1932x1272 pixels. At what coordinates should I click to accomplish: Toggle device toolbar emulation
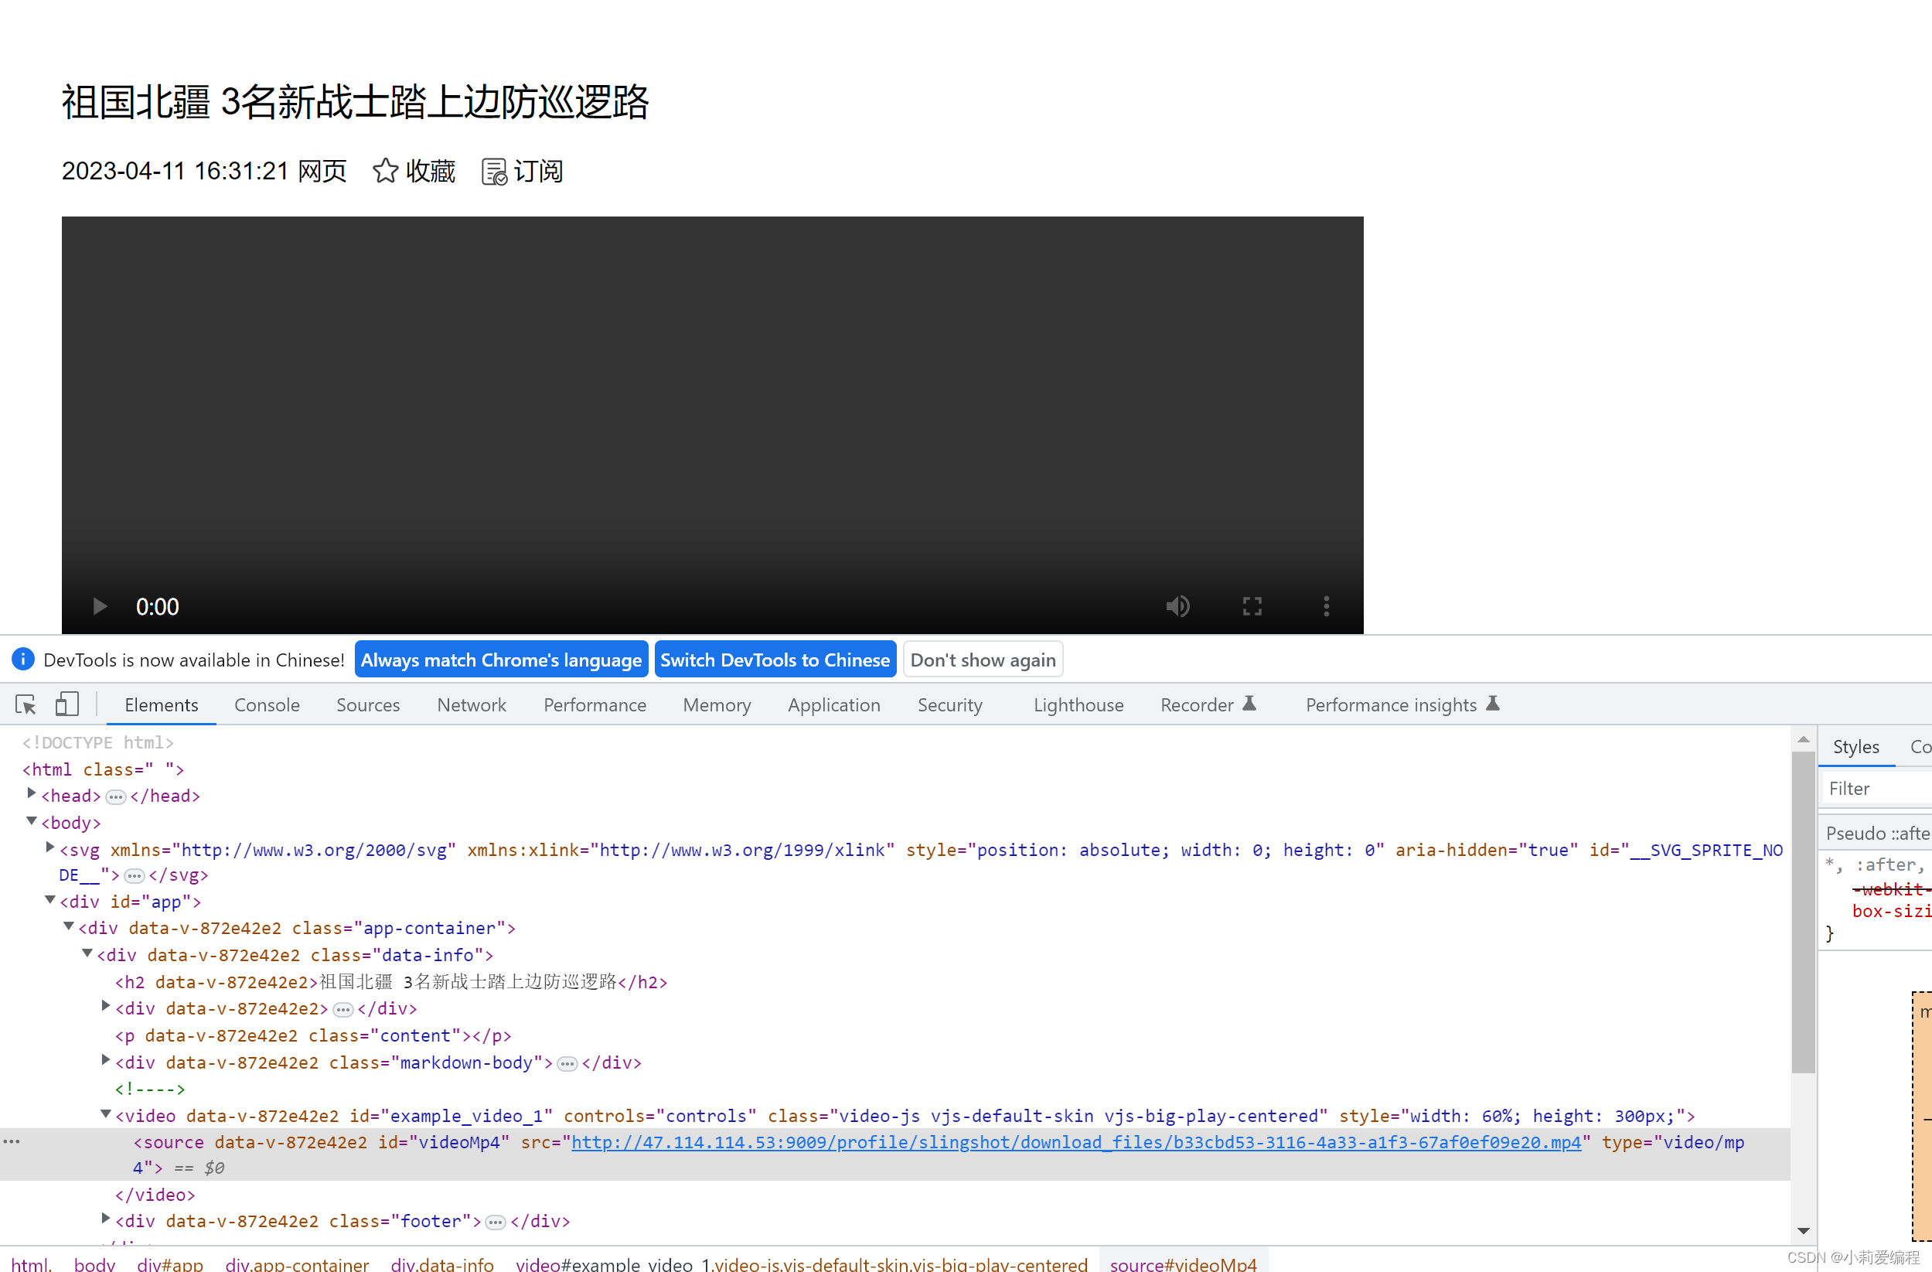66,704
